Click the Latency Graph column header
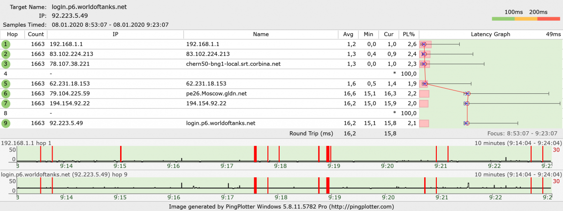Screen dimensions: 563x211 click(x=490, y=34)
